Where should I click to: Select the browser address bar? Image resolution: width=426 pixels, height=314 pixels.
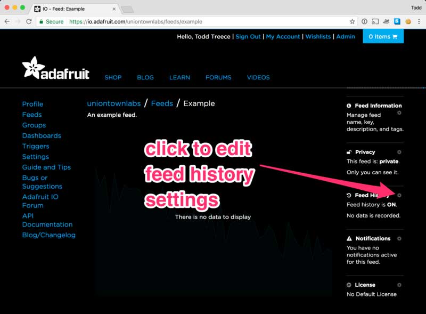pyautogui.click(x=160, y=22)
